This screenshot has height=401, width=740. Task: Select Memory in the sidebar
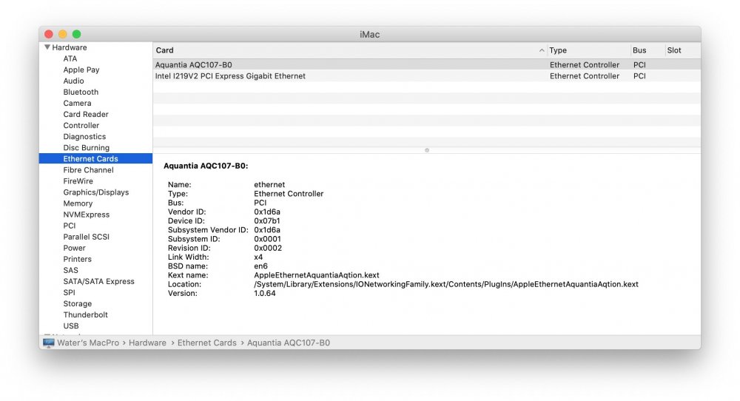(x=78, y=203)
